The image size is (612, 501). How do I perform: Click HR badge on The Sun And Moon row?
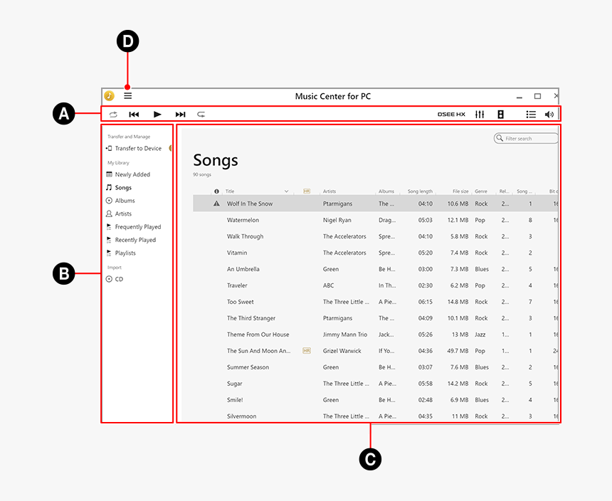click(307, 351)
